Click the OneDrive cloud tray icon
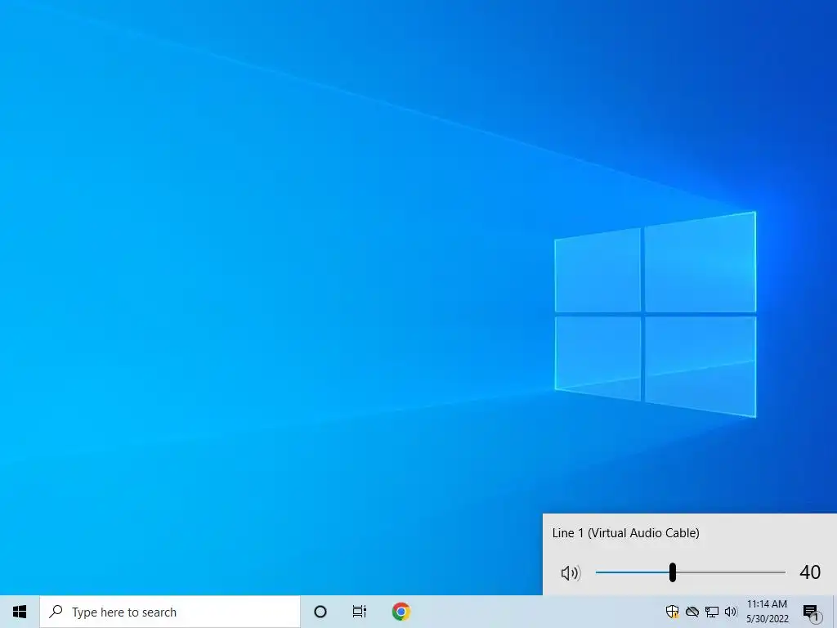Image resolution: width=837 pixels, height=628 pixels. (692, 612)
